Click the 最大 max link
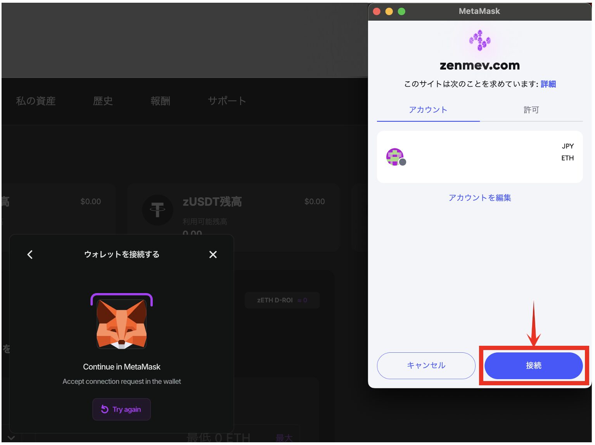Image resolution: width=595 pixels, height=445 pixels. tap(284, 438)
